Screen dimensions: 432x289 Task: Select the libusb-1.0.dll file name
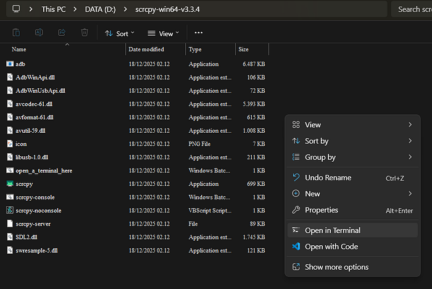31,157
